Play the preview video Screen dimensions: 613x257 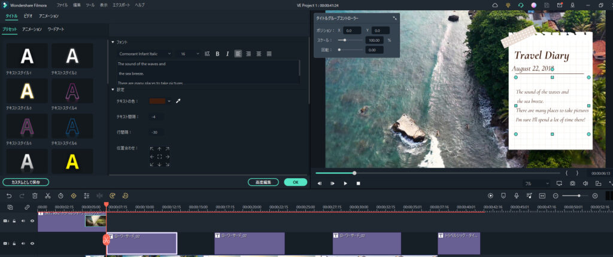coord(345,183)
